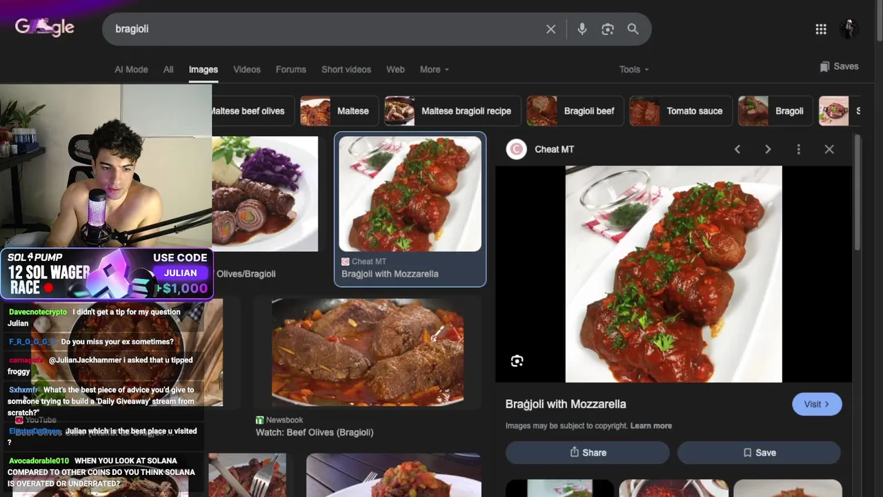Viewport: 883px width, 497px height.
Task: Switch to AI Mode tab
Action: point(131,69)
